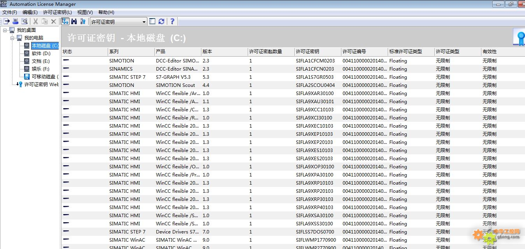
Task: Click the transfer license key arrow icon
Action: pyautogui.click(x=6, y=21)
